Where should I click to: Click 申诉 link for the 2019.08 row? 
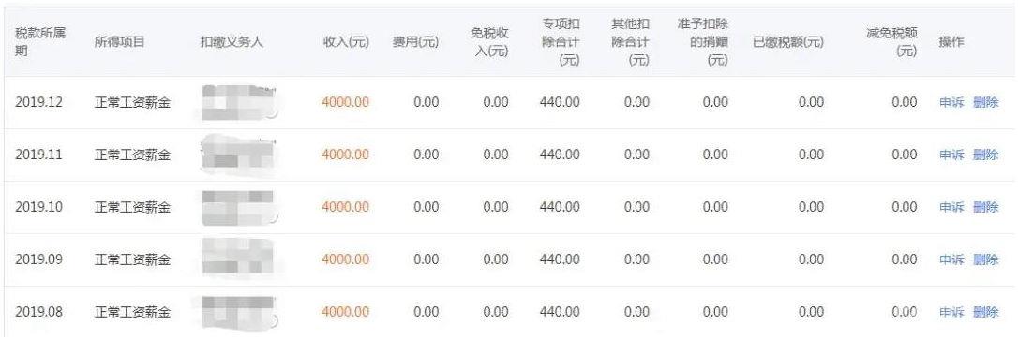[x=951, y=312]
